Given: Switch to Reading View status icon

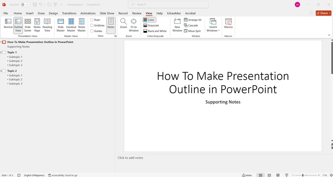Looking at the screenshot, I should [278, 175].
